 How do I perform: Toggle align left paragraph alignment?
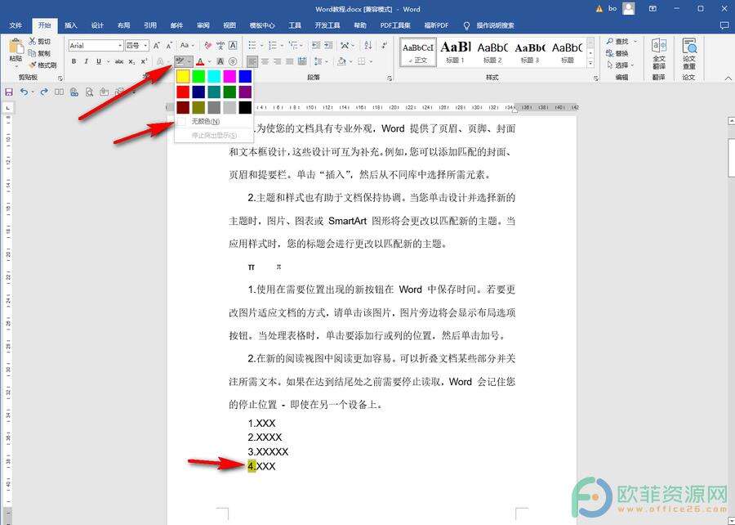coord(252,61)
